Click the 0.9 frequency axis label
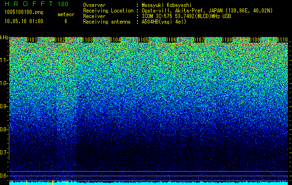 click(x=4, y=106)
